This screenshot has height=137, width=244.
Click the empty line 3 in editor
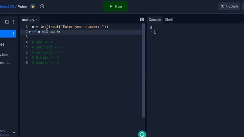(x=81, y=37)
